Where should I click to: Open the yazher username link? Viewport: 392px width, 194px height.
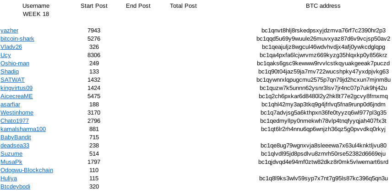(x=9, y=31)
